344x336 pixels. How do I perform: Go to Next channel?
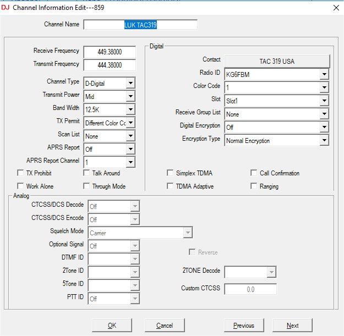pos(292,325)
